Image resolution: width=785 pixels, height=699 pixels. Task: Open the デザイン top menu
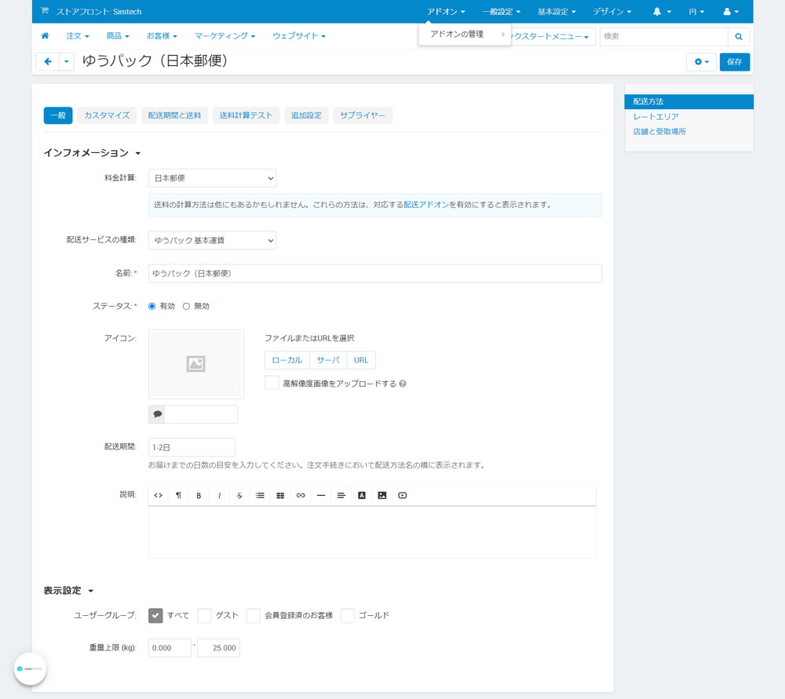point(612,12)
